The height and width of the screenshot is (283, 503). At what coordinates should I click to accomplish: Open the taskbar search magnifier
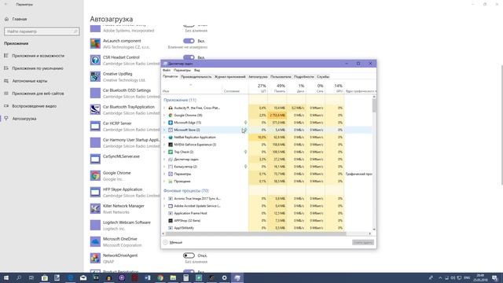click(19, 277)
